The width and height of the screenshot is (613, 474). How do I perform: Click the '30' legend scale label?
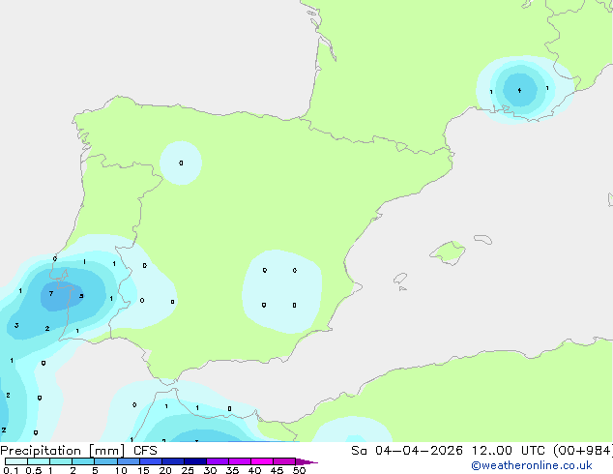click(210, 470)
